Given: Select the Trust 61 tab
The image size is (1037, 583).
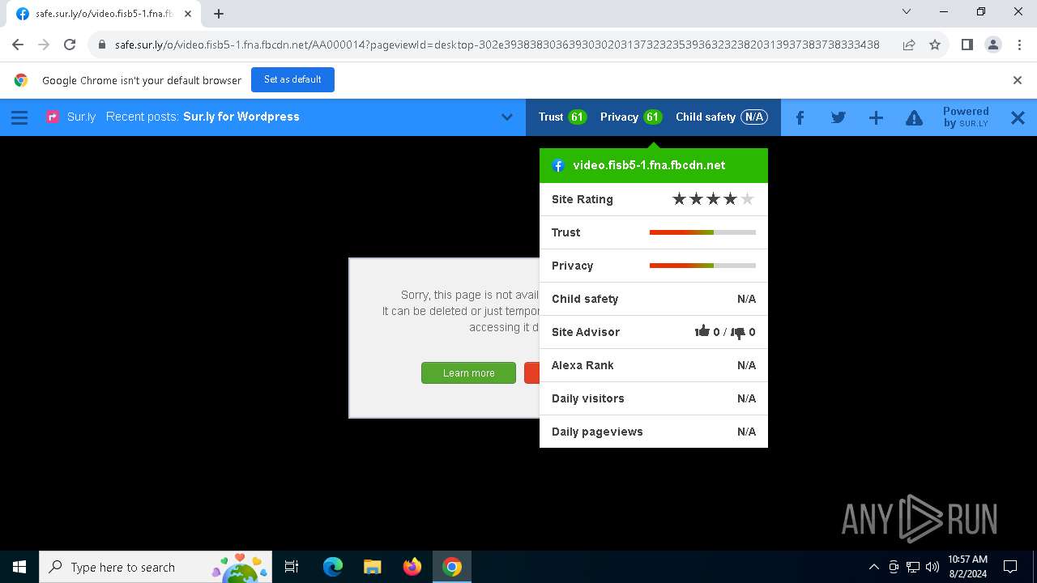Looking at the screenshot, I should [x=562, y=117].
